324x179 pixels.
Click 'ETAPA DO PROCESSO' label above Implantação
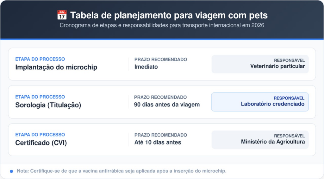click(x=40, y=59)
